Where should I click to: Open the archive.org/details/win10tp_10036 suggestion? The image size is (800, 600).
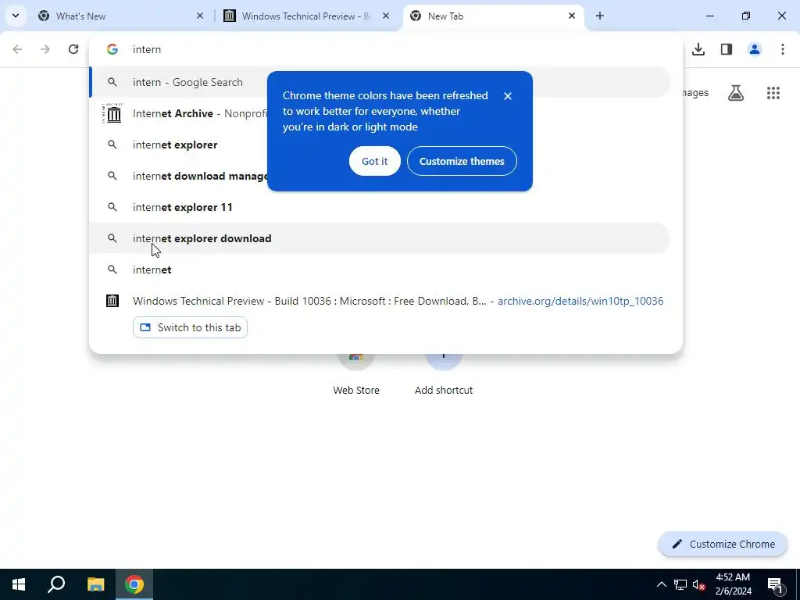[x=380, y=301]
